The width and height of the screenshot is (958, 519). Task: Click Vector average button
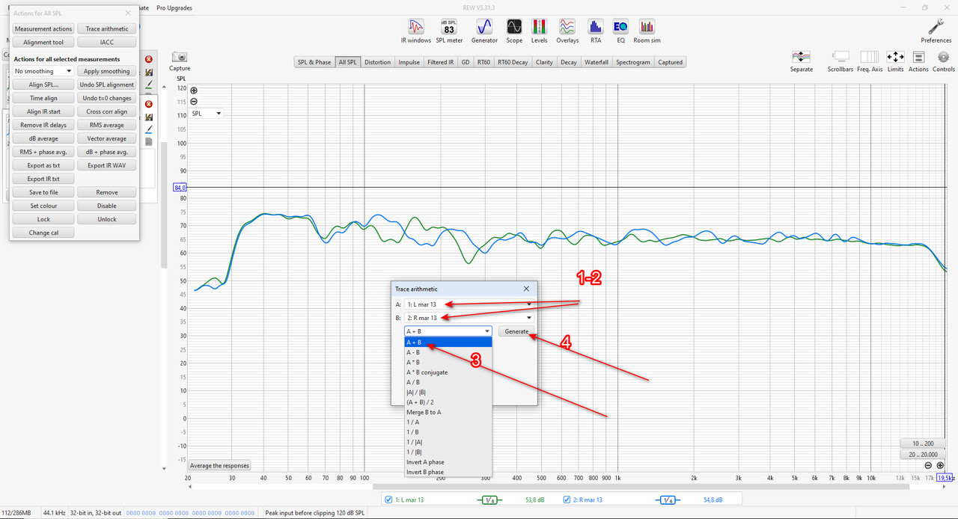[x=107, y=138]
